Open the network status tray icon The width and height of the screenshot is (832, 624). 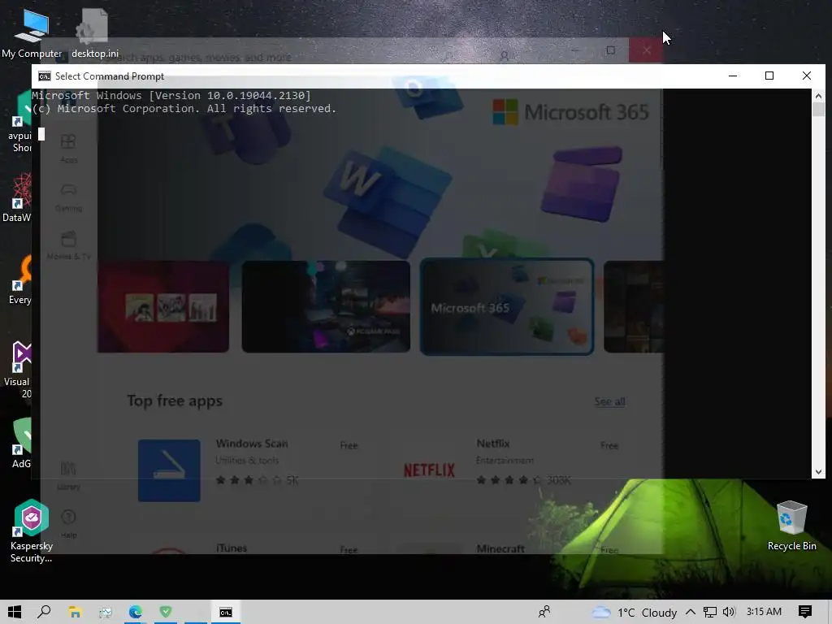click(710, 612)
